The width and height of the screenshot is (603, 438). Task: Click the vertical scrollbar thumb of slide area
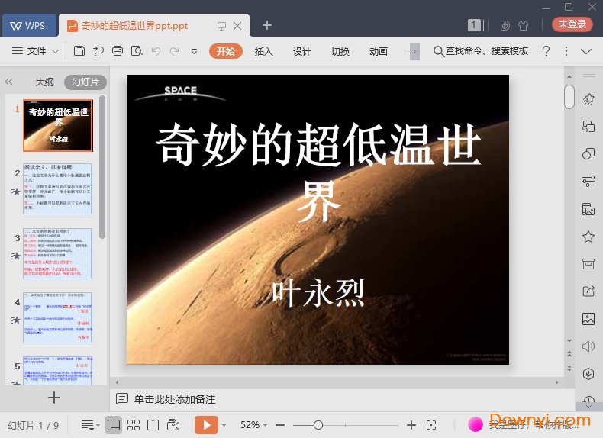(x=569, y=96)
